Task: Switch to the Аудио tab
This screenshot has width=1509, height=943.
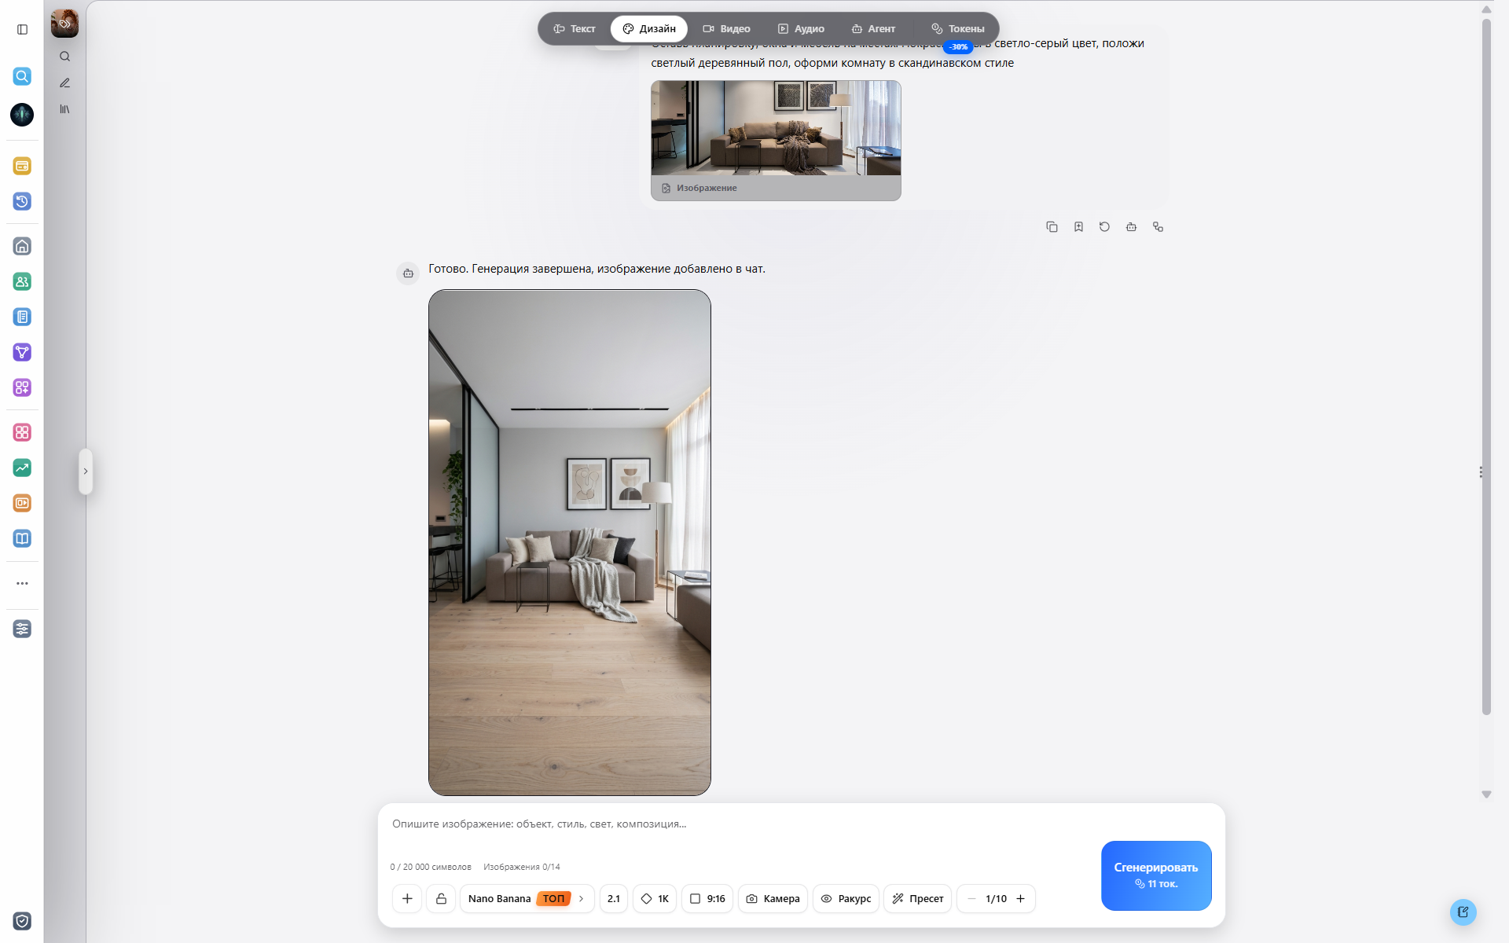Action: click(801, 29)
